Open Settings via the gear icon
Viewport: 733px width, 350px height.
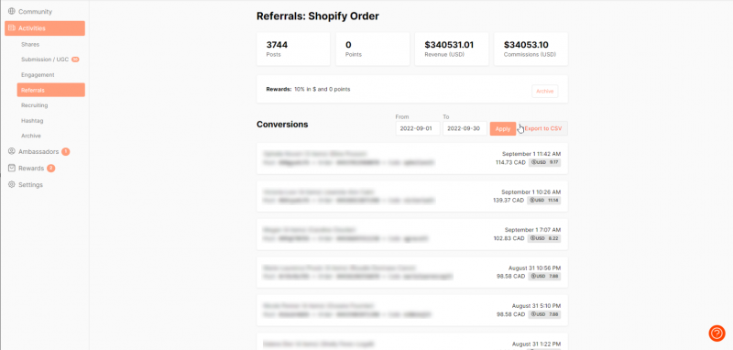(12, 184)
